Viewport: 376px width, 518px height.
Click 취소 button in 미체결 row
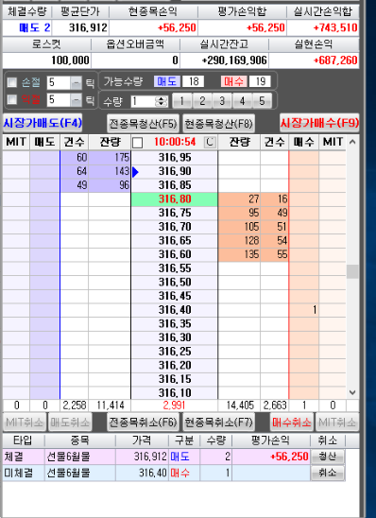click(x=327, y=473)
